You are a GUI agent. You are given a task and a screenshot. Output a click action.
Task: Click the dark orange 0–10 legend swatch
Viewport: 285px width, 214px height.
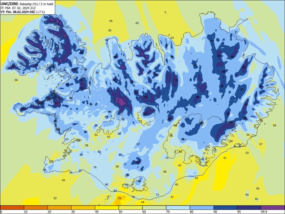click(x=12, y=208)
